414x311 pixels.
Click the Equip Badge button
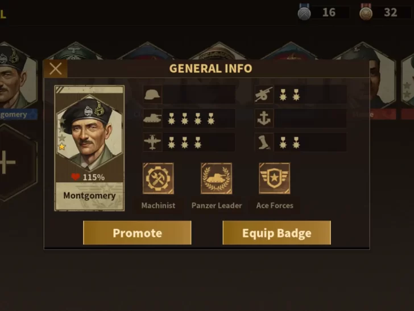tap(277, 233)
